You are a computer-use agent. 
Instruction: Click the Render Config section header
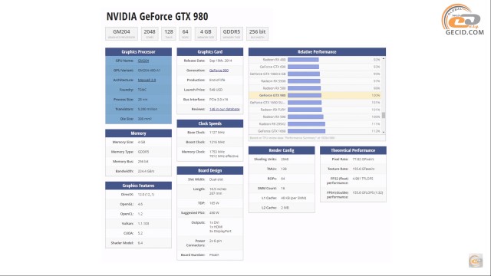pyautogui.click(x=282, y=150)
